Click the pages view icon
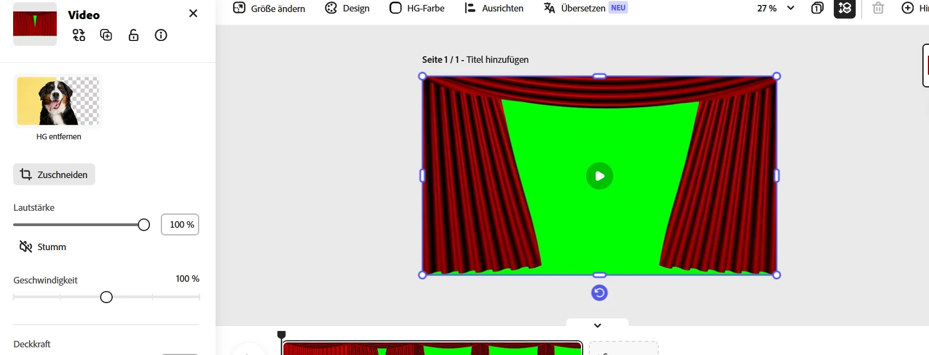The height and width of the screenshot is (355, 929). [817, 8]
